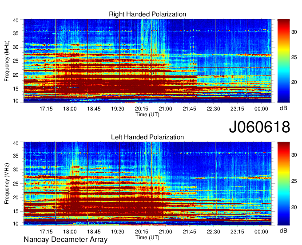
Task: Click the 22:30 tick label on lower plot
Action: [x=214, y=232]
